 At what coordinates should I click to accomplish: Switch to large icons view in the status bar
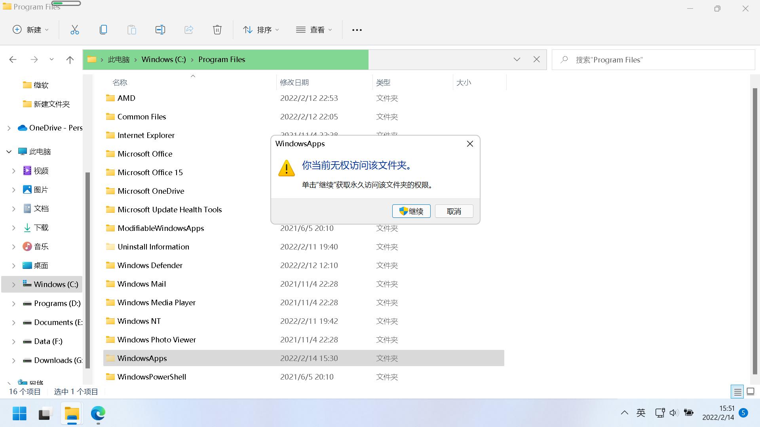click(x=750, y=391)
